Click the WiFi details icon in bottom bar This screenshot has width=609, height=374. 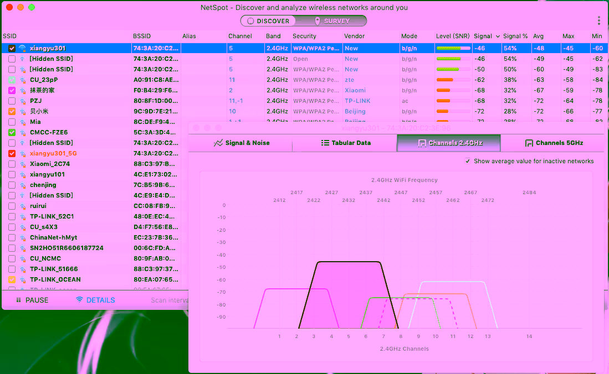coord(79,300)
